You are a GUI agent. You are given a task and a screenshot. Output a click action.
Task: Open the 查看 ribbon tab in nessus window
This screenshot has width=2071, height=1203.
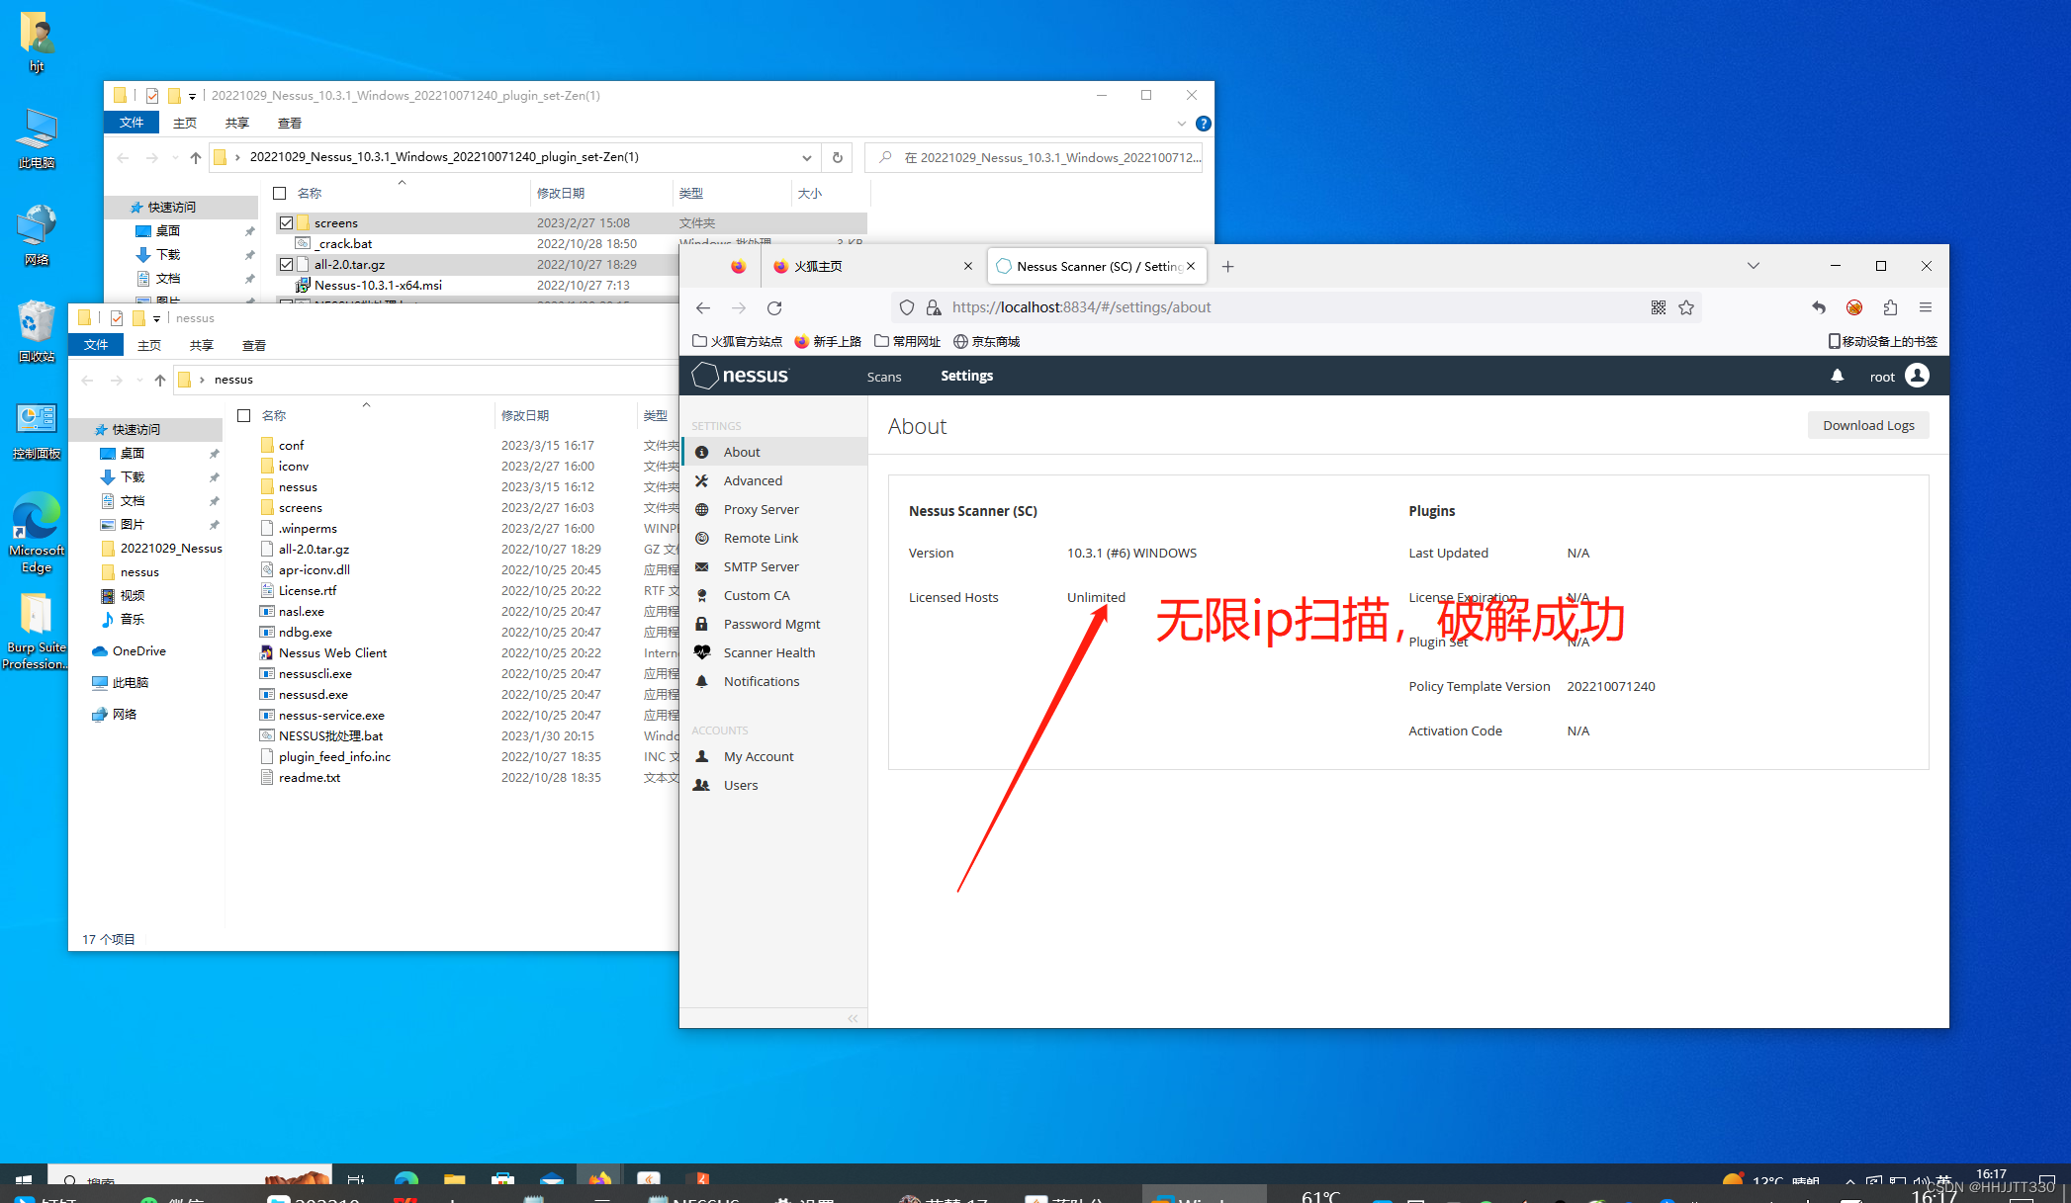(x=254, y=345)
